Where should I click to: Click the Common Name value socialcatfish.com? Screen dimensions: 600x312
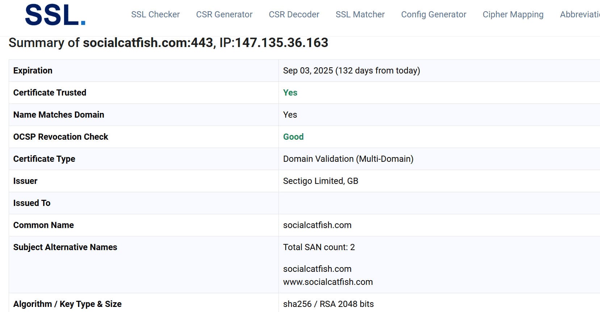317,225
